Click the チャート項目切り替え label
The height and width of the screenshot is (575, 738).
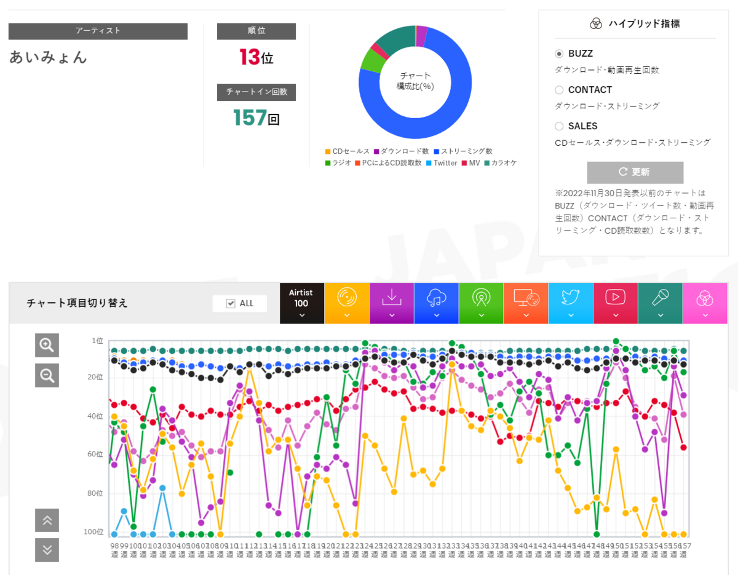click(x=77, y=303)
